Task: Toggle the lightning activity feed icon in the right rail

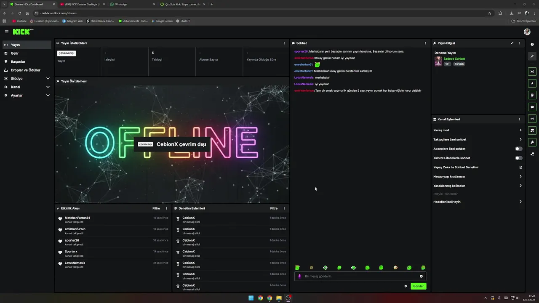Action: click(532, 83)
